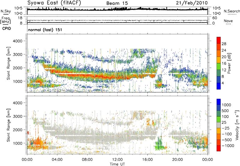
Task: Pick the red bottom segment of velocity colorbar
Action: point(219,148)
